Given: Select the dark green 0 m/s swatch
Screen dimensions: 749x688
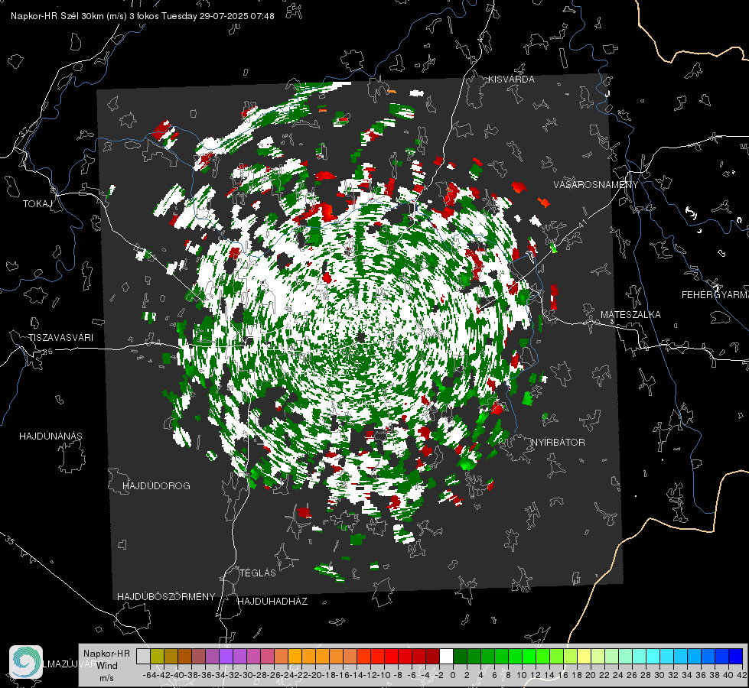Looking at the screenshot, I should coord(460,656).
